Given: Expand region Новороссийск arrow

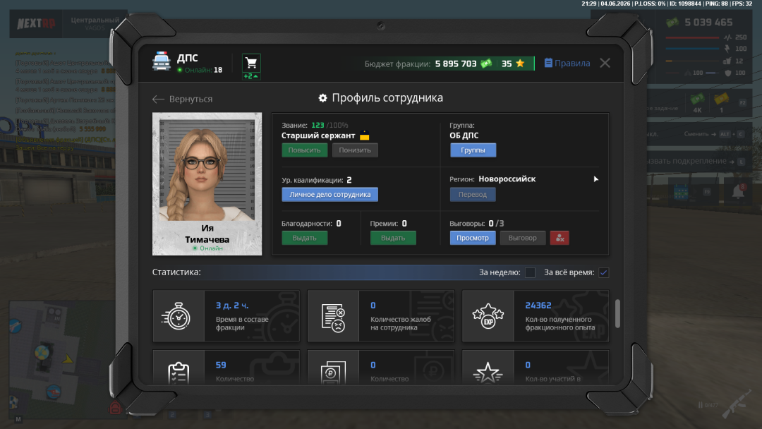Looking at the screenshot, I should pos(595,179).
